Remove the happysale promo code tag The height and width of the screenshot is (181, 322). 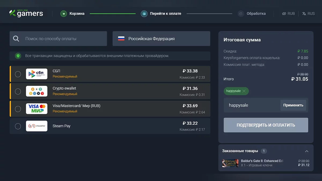(x=244, y=91)
